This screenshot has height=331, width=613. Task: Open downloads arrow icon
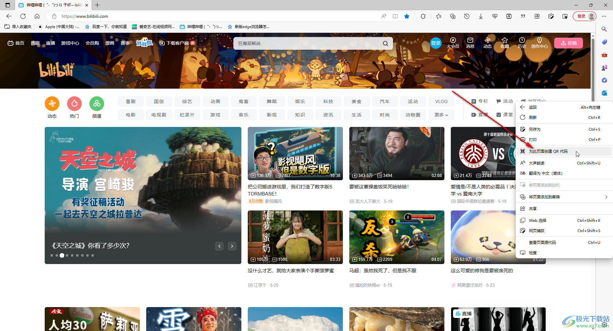(481, 16)
